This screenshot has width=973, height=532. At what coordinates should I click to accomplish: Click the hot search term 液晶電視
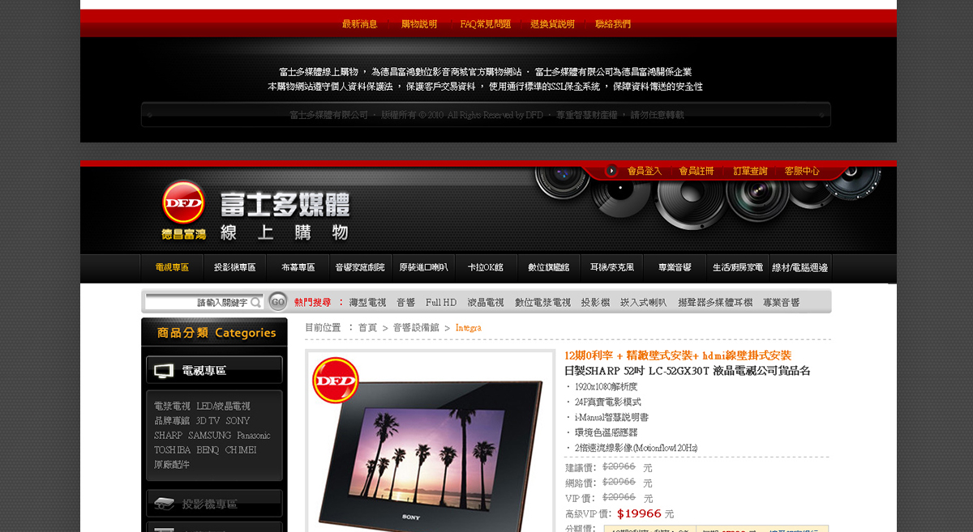click(x=486, y=303)
